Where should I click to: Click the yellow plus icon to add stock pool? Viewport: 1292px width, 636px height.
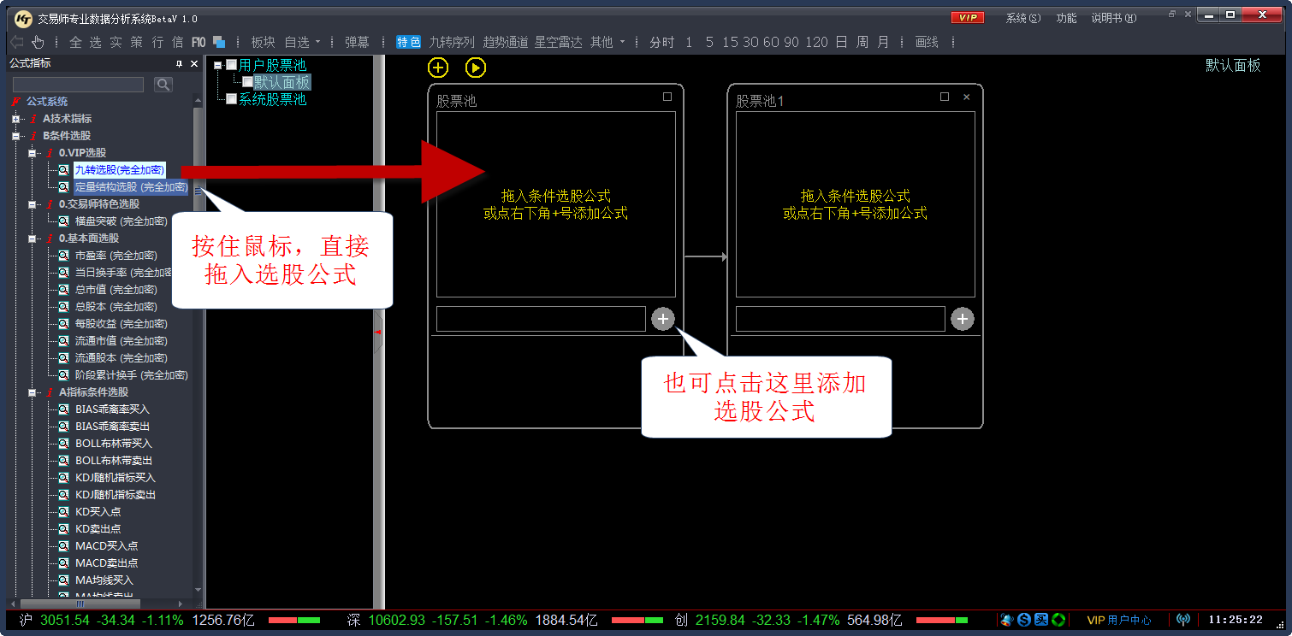[x=438, y=67]
